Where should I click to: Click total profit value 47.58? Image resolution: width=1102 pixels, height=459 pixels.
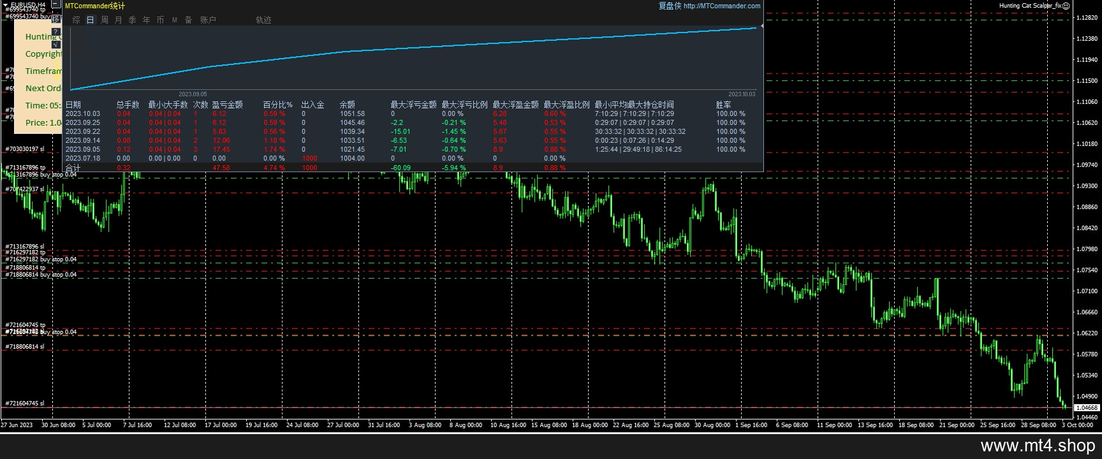pos(221,168)
